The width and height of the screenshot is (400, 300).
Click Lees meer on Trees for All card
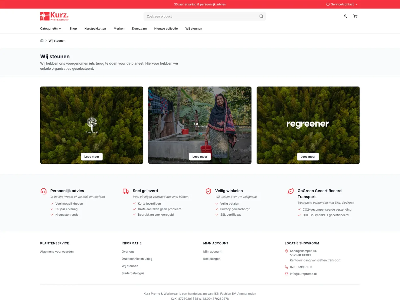92,157
